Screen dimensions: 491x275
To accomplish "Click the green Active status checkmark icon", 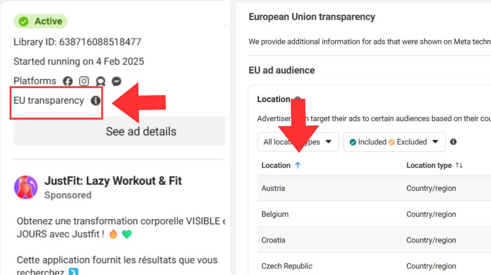I will point(24,22).
